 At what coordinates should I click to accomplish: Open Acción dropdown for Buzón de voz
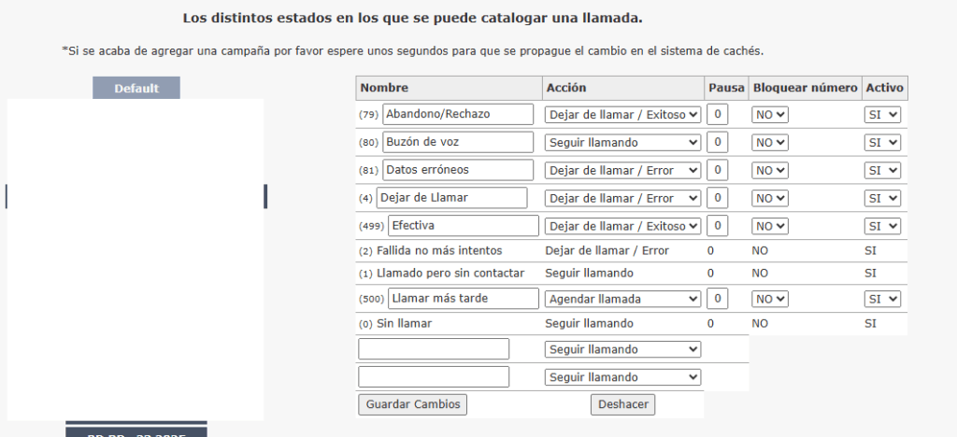coord(622,143)
